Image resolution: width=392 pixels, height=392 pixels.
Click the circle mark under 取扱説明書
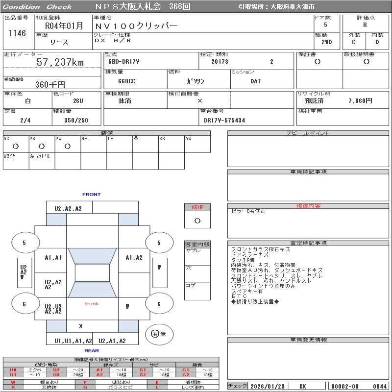coord(366,62)
